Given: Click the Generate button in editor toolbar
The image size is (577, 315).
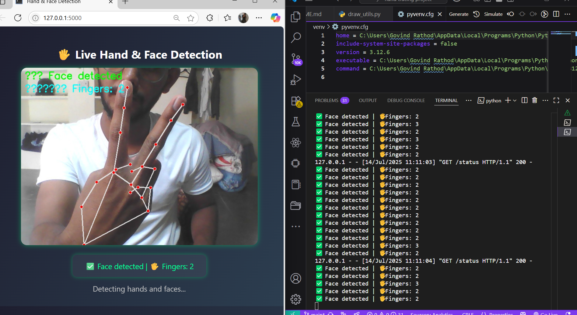Looking at the screenshot, I should 459,14.
